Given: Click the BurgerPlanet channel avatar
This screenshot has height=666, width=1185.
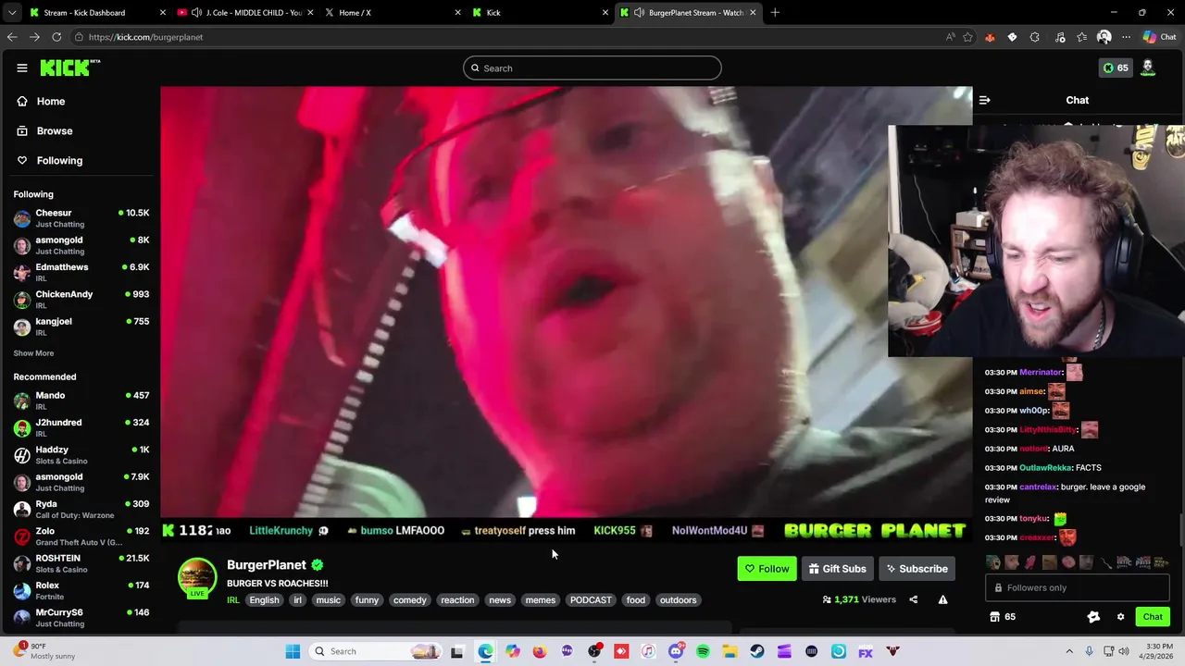Looking at the screenshot, I should 196,575.
